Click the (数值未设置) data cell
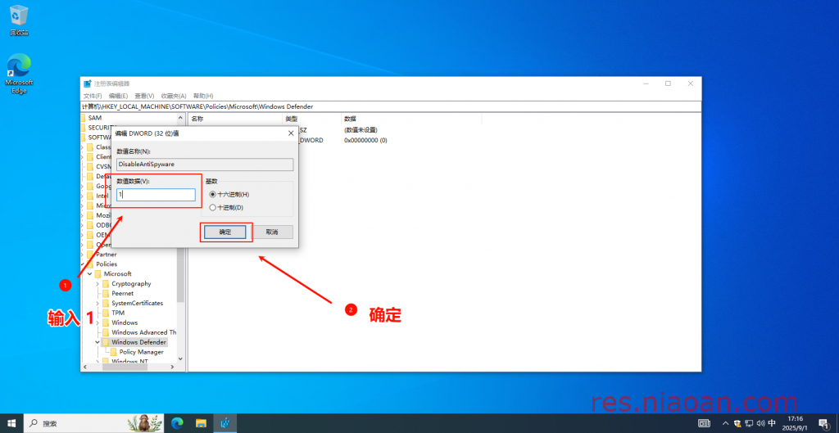The width and height of the screenshot is (839, 433). tap(361, 130)
